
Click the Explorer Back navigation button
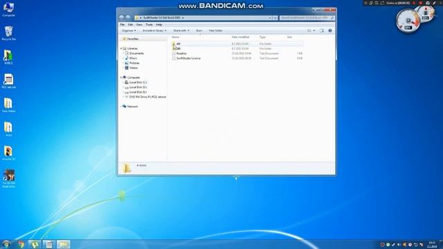point(122,17)
